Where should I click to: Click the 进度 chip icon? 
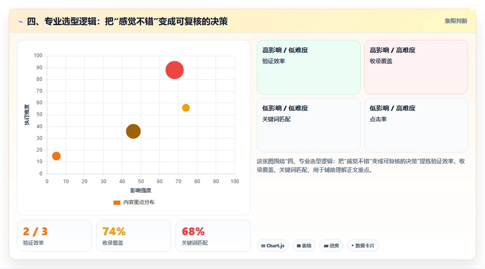(326, 246)
